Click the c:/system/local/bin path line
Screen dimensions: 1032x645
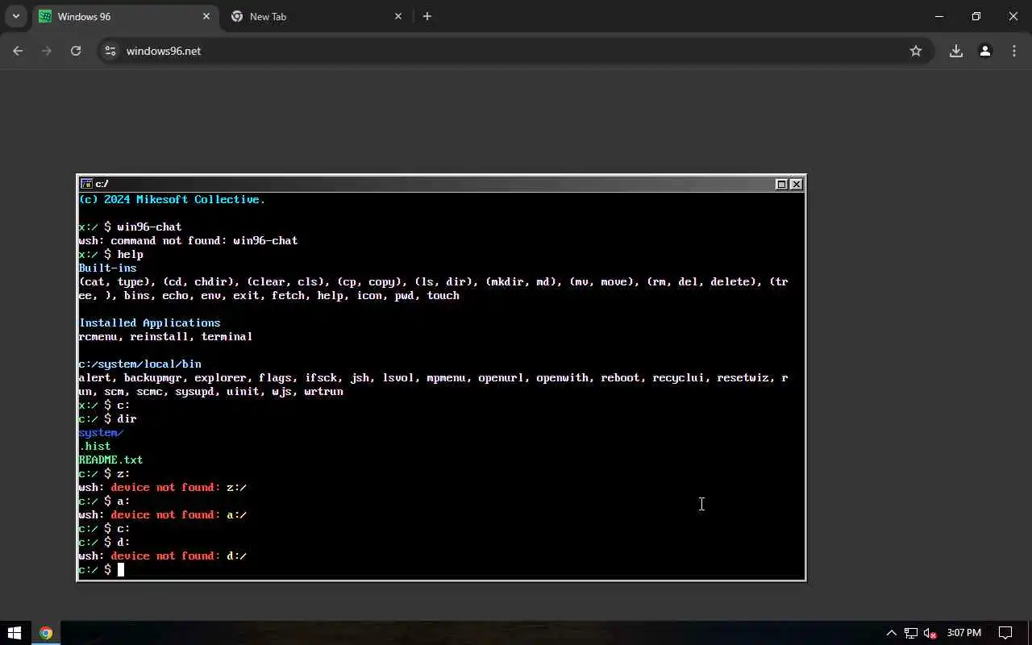pyautogui.click(x=139, y=364)
